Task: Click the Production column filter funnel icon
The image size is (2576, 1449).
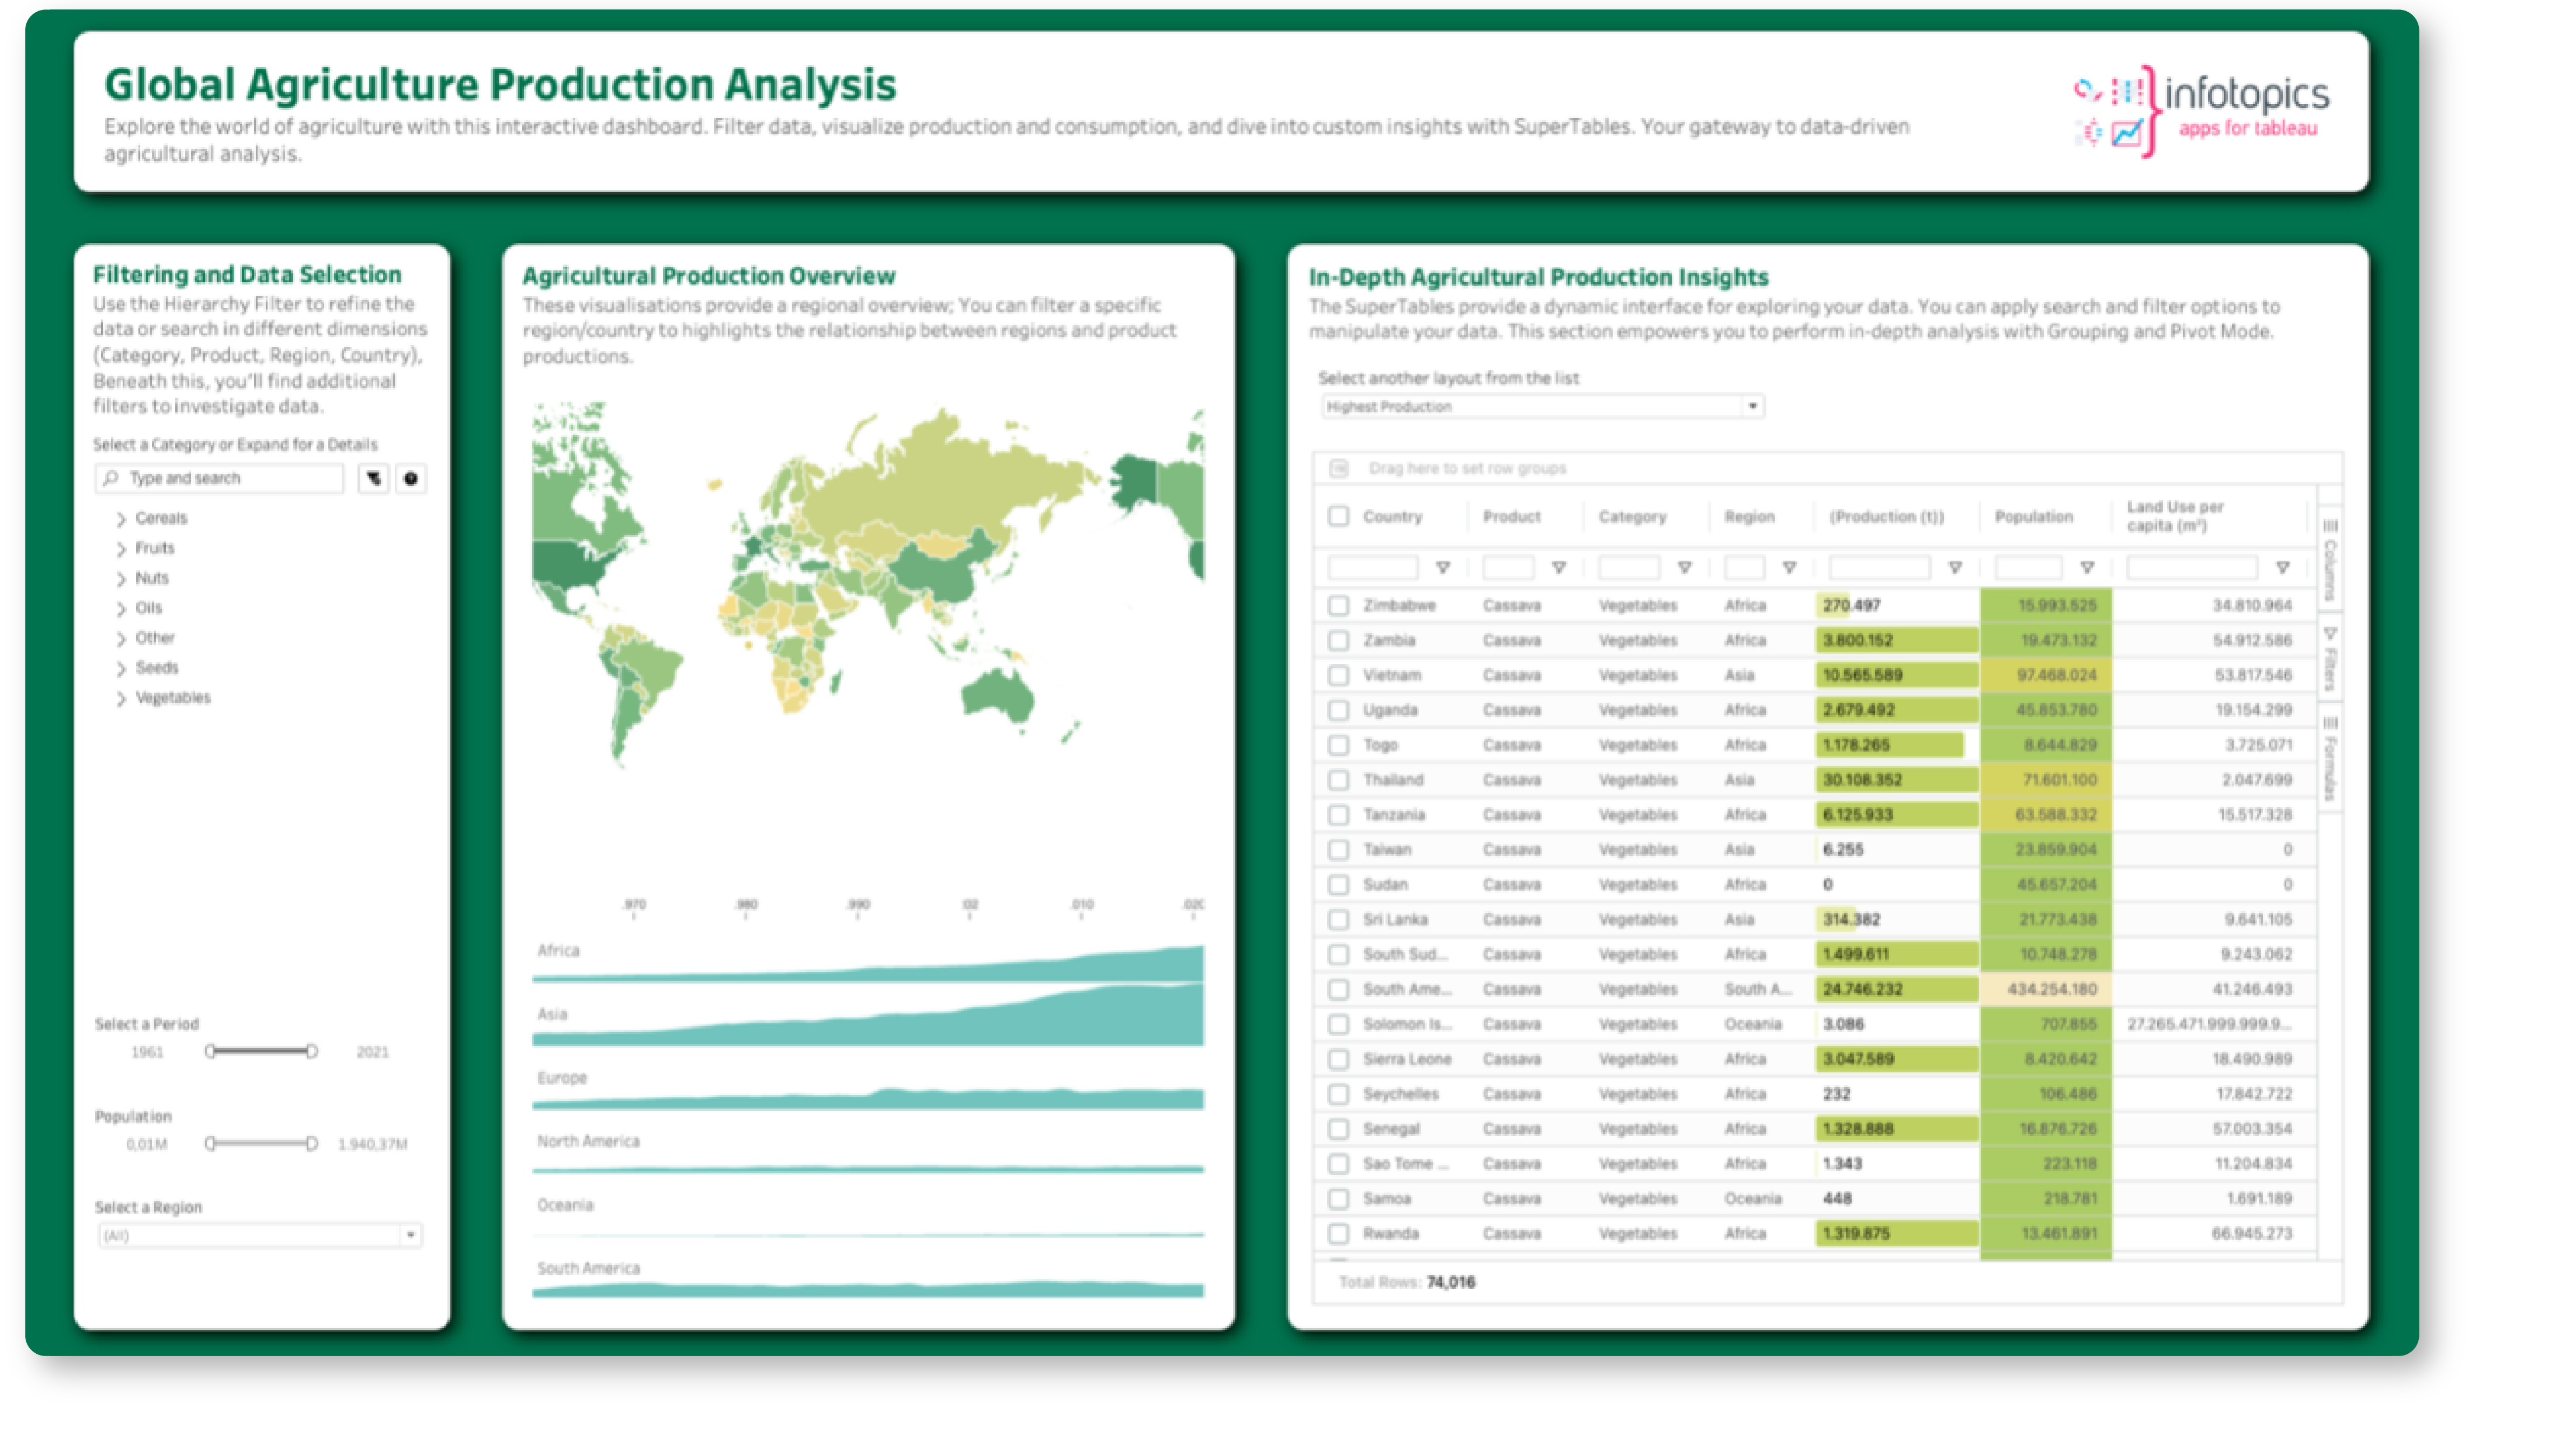Action: coord(1955,568)
